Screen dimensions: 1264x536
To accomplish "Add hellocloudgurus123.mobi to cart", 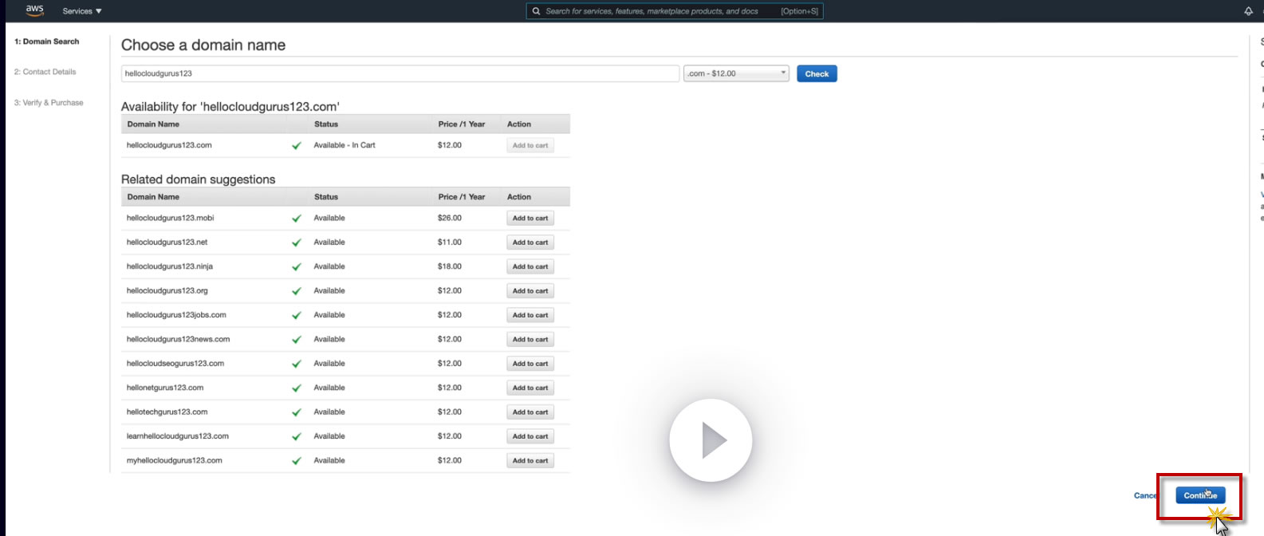I will click(530, 218).
